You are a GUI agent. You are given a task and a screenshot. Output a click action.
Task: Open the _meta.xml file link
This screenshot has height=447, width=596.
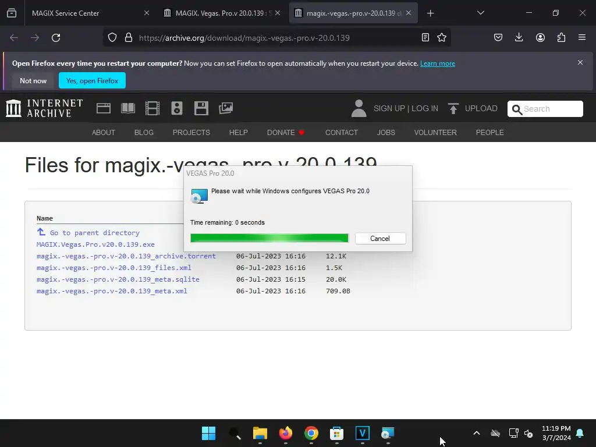click(x=112, y=291)
